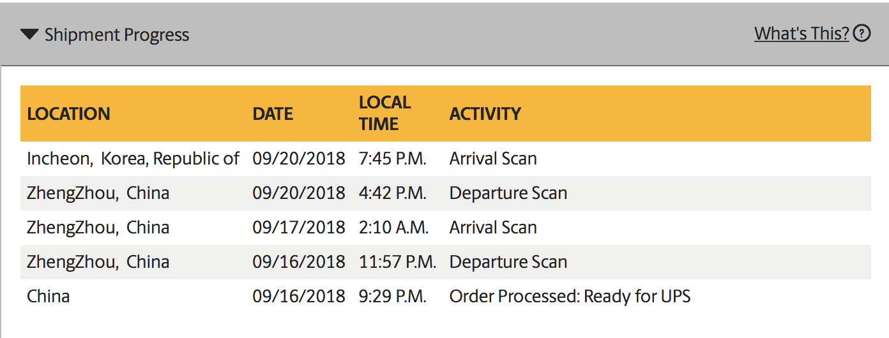Click Departure Scan at 4:42 P.M.
The height and width of the screenshot is (338, 889).
click(508, 193)
